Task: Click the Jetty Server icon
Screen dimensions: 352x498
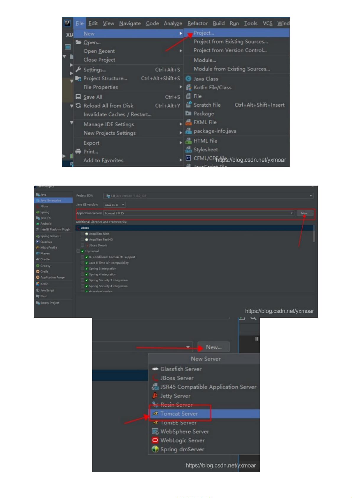Action: point(155,395)
